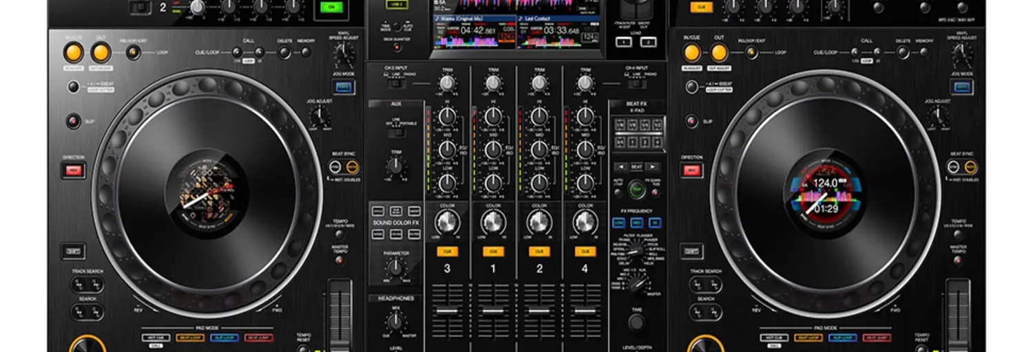The image size is (1033, 352).
Task: Toggle the left deck DIRECTION REV button
Action: pyautogui.click(x=73, y=169)
